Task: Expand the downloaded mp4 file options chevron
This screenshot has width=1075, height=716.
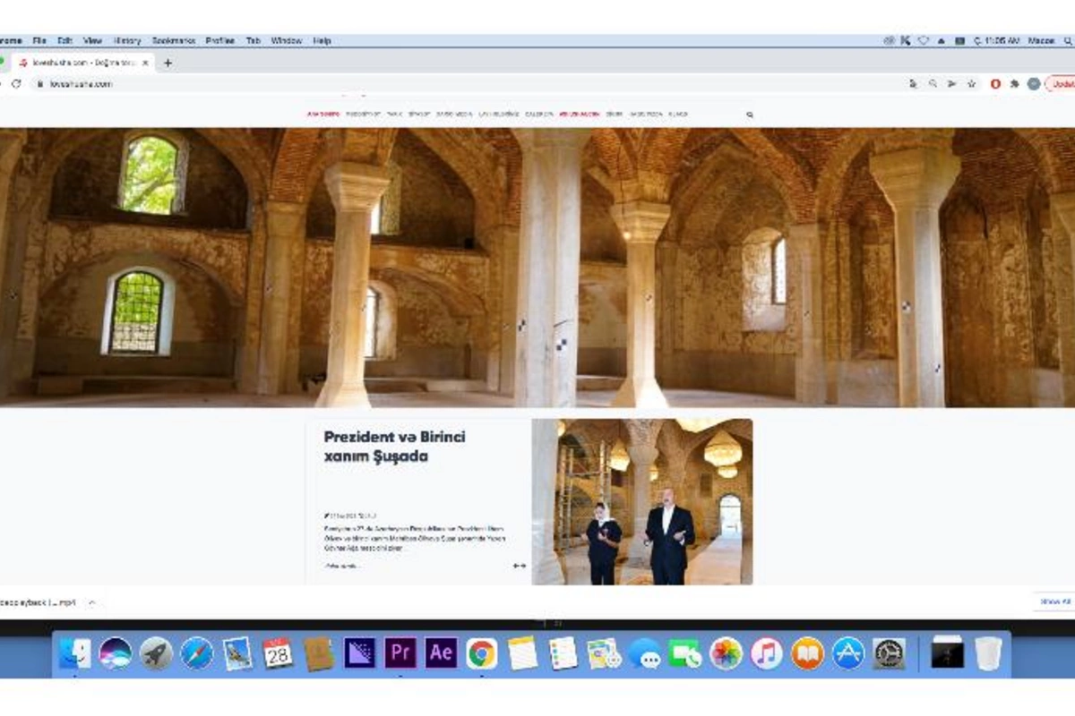Action: coord(92,603)
